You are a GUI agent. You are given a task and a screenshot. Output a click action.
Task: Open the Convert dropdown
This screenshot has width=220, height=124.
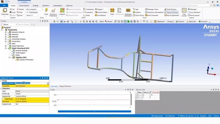click(203, 21)
